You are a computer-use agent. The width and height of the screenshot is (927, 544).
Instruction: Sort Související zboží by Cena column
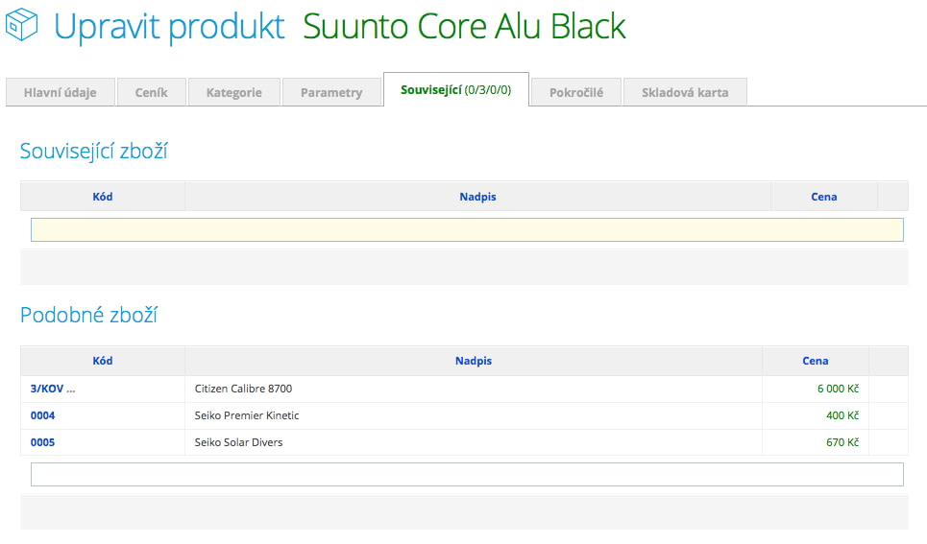point(823,197)
